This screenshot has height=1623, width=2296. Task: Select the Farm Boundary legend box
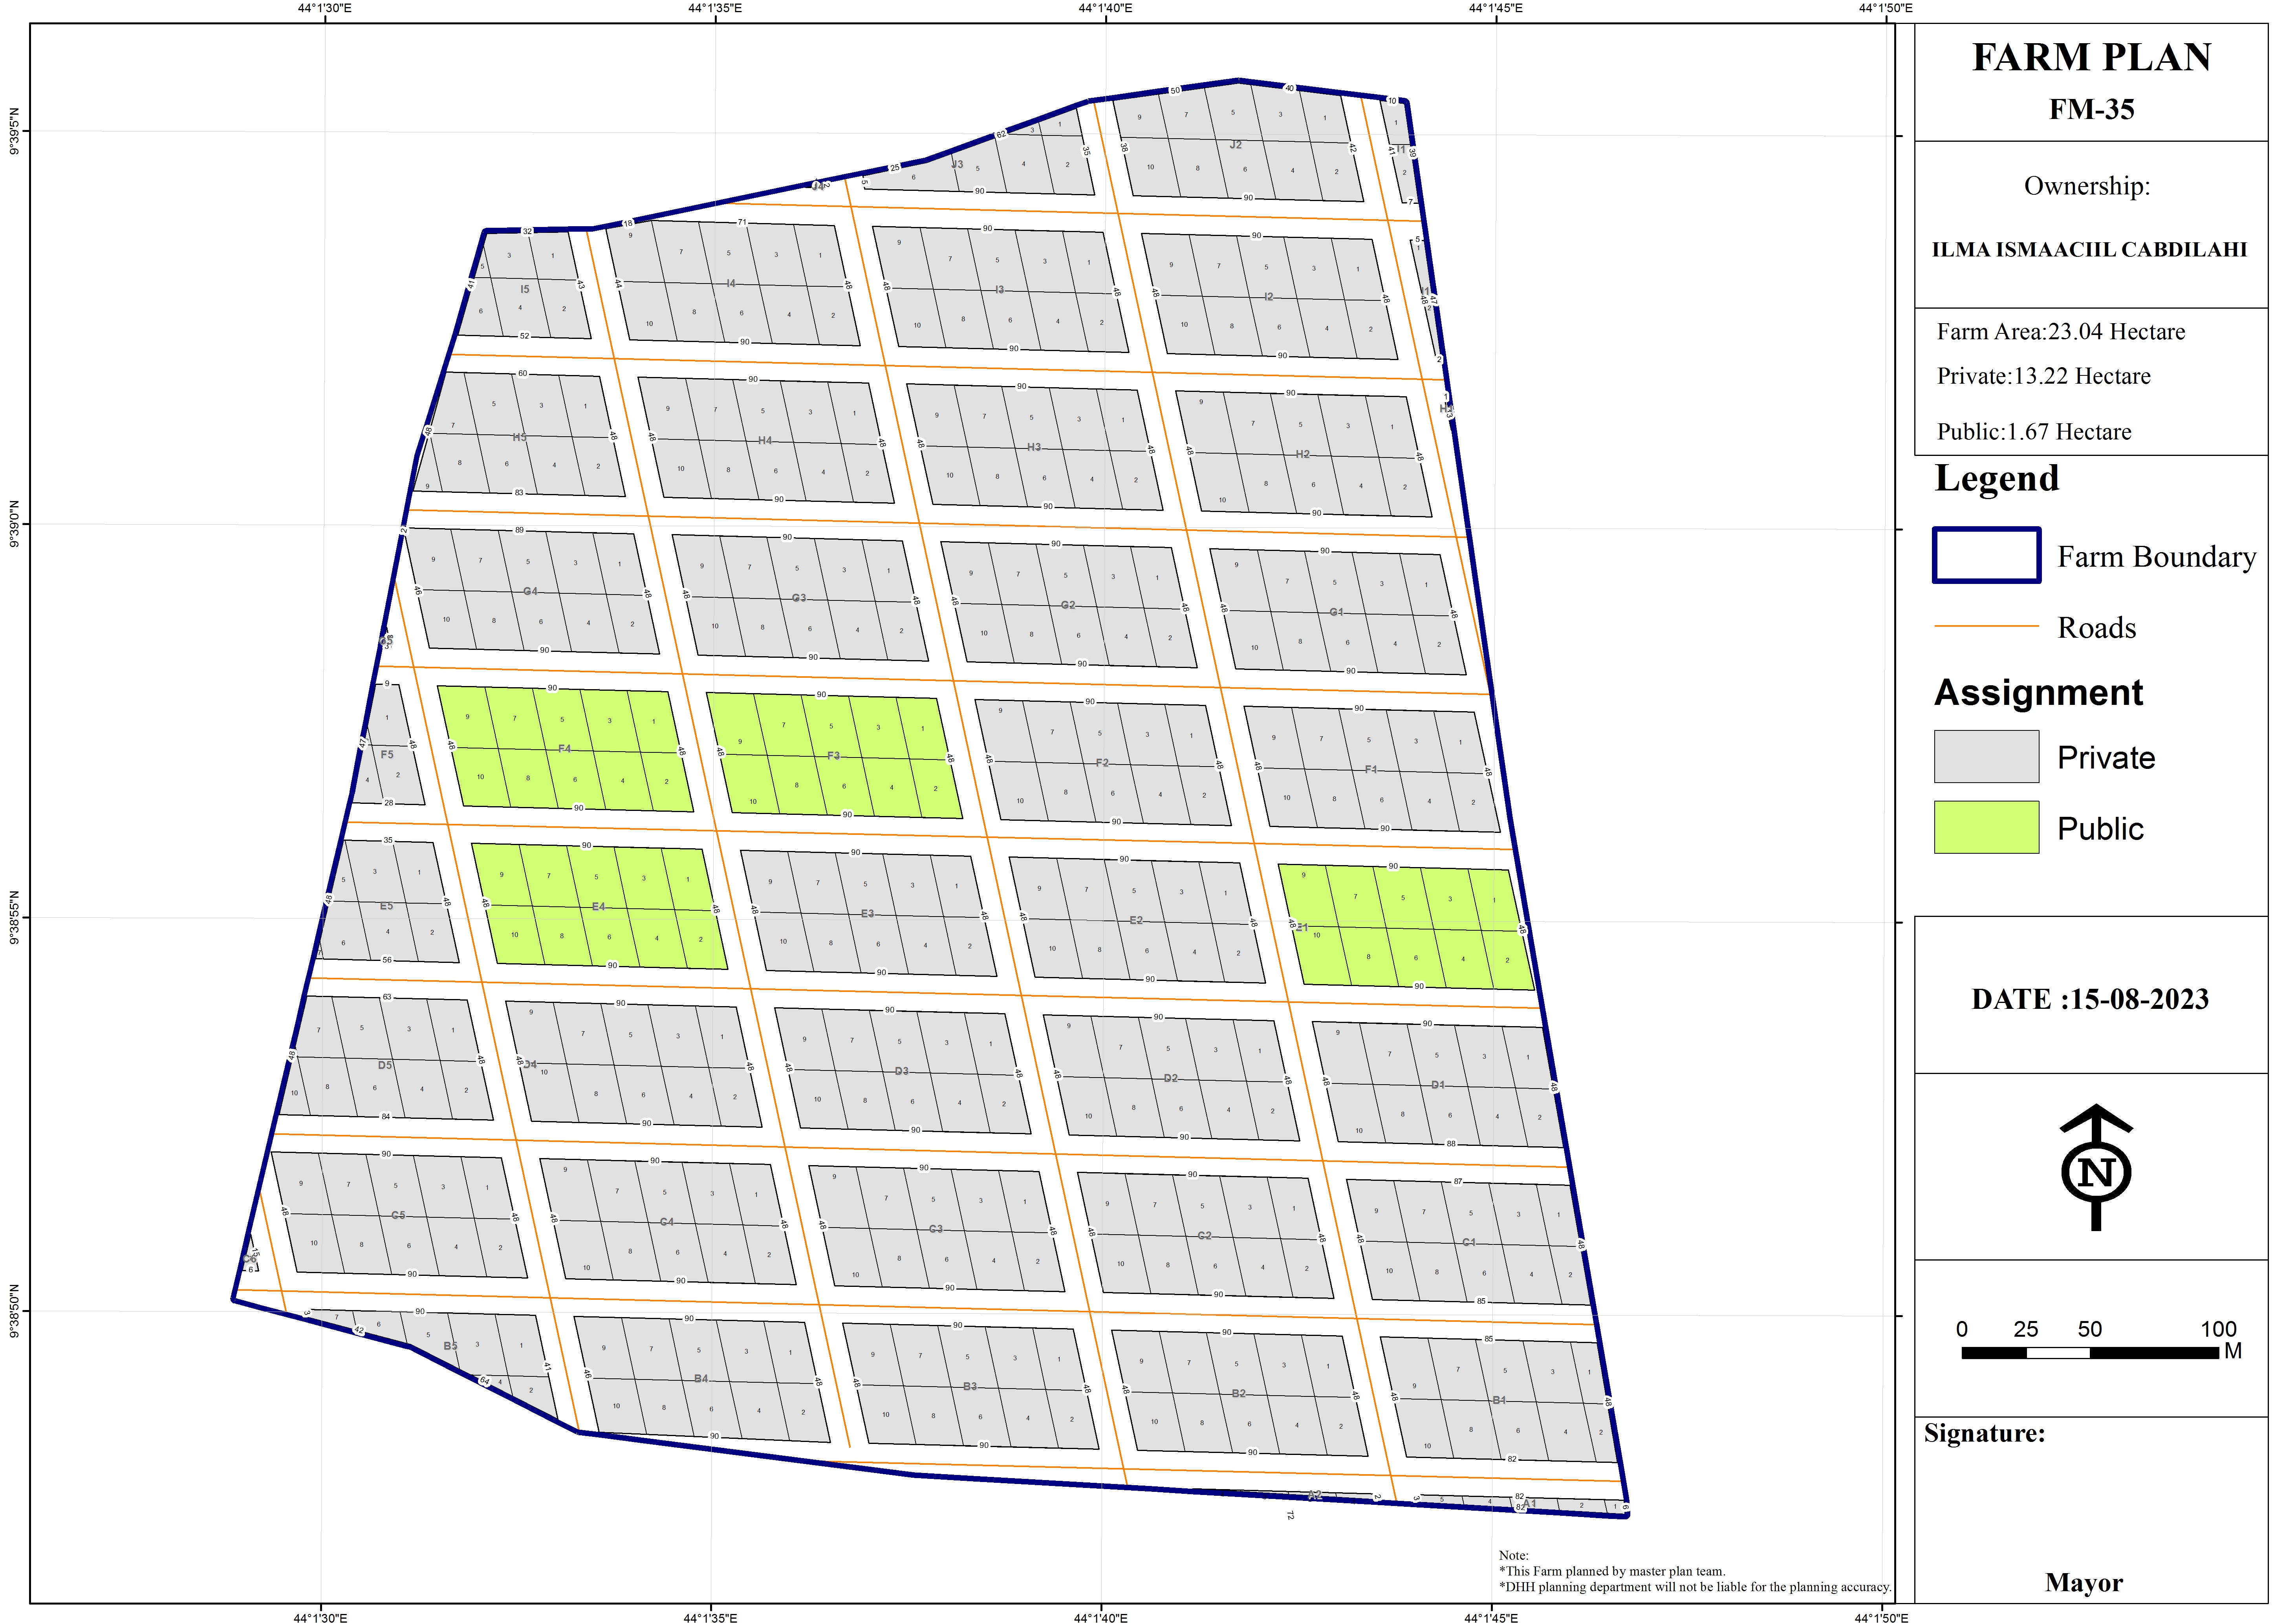(x=1986, y=555)
